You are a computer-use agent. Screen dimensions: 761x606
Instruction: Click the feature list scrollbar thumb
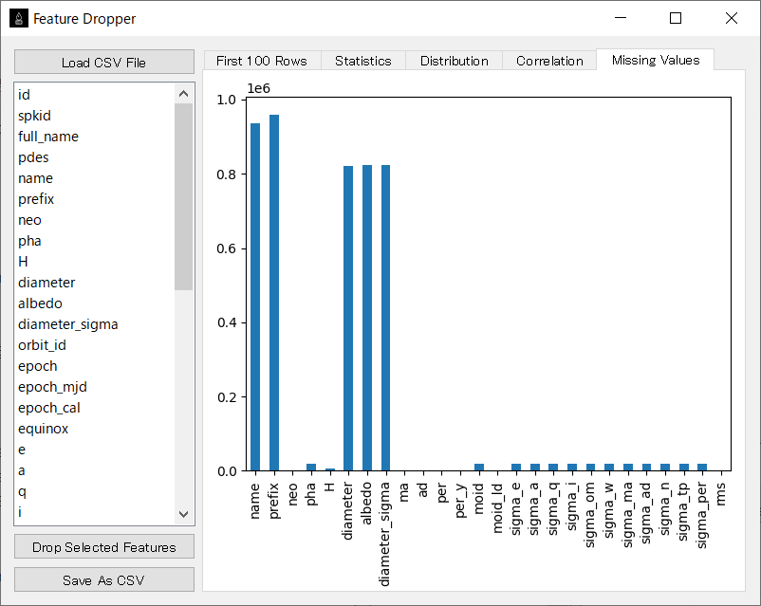coord(183,196)
